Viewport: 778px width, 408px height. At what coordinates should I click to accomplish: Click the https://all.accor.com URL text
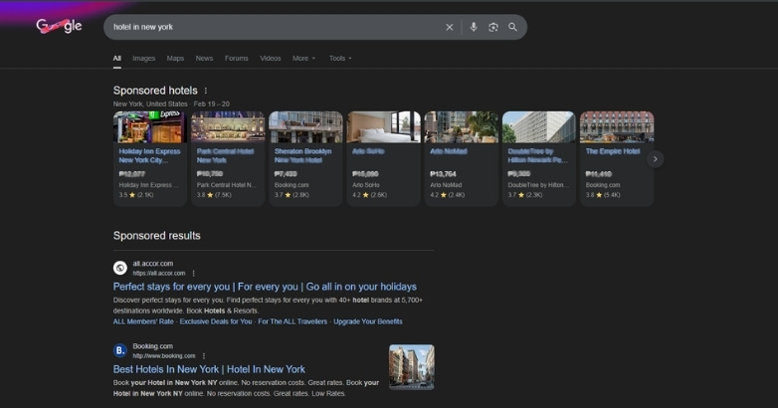coord(159,273)
